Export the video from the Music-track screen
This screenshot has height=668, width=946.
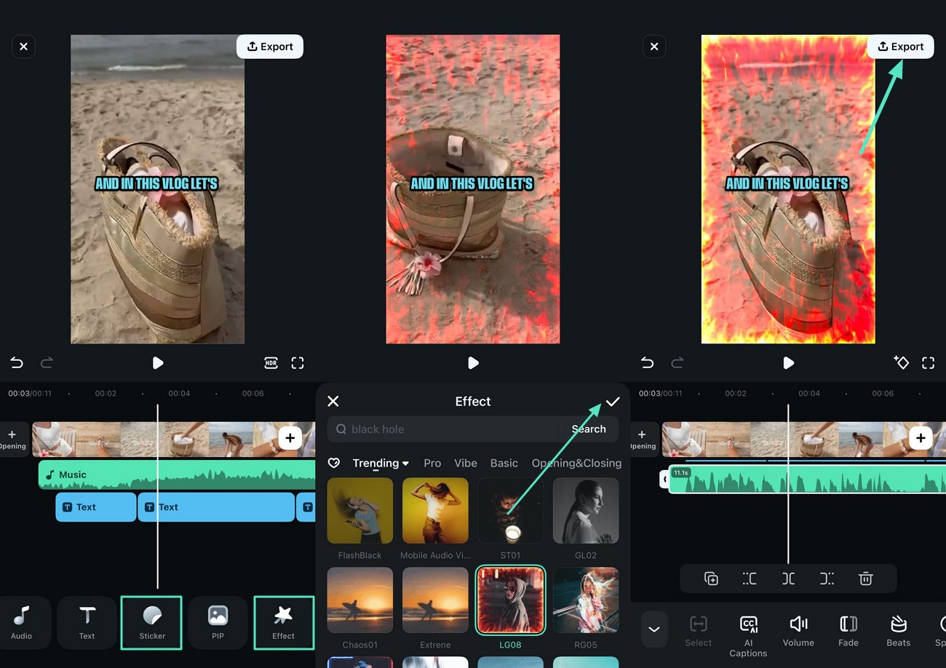pyautogui.click(x=270, y=47)
